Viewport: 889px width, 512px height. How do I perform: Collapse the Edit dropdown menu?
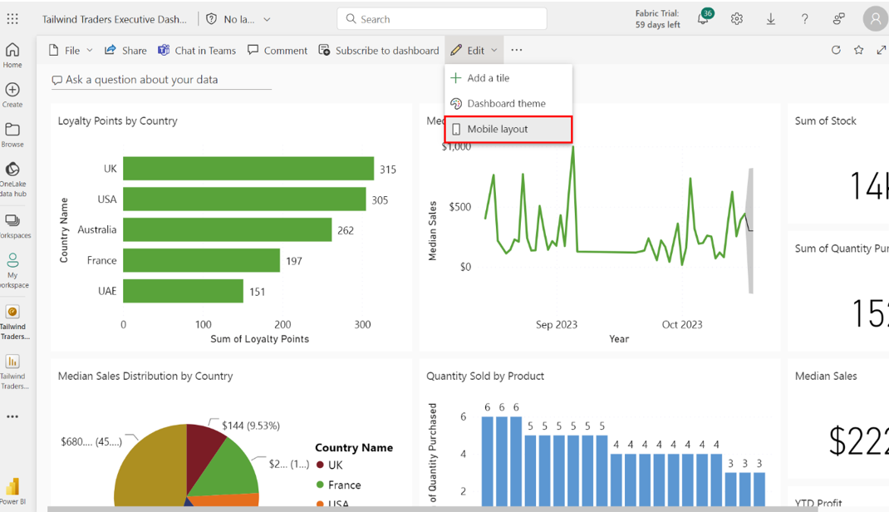point(474,50)
